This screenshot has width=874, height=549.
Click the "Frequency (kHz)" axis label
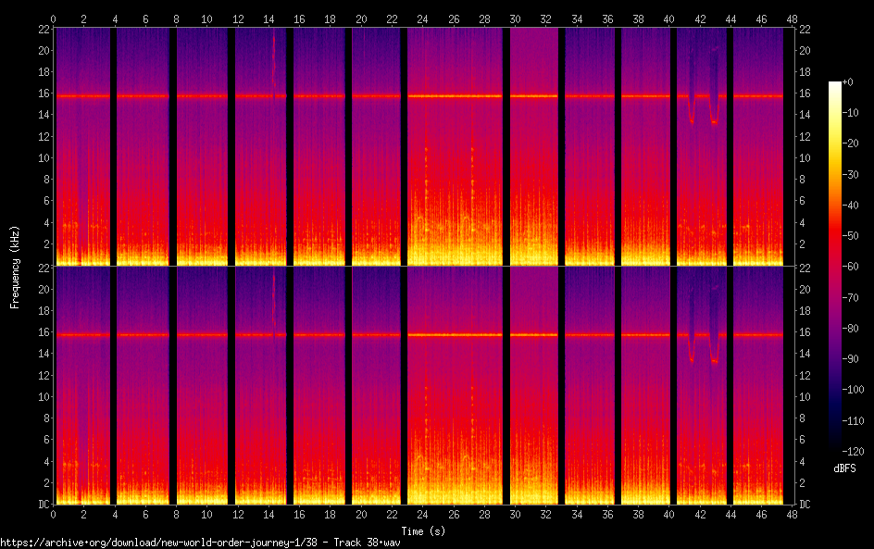click(15, 267)
